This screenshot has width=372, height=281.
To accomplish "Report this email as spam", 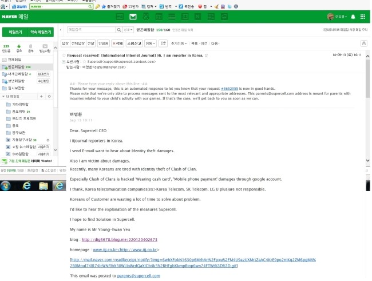I will tap(134, 43).
